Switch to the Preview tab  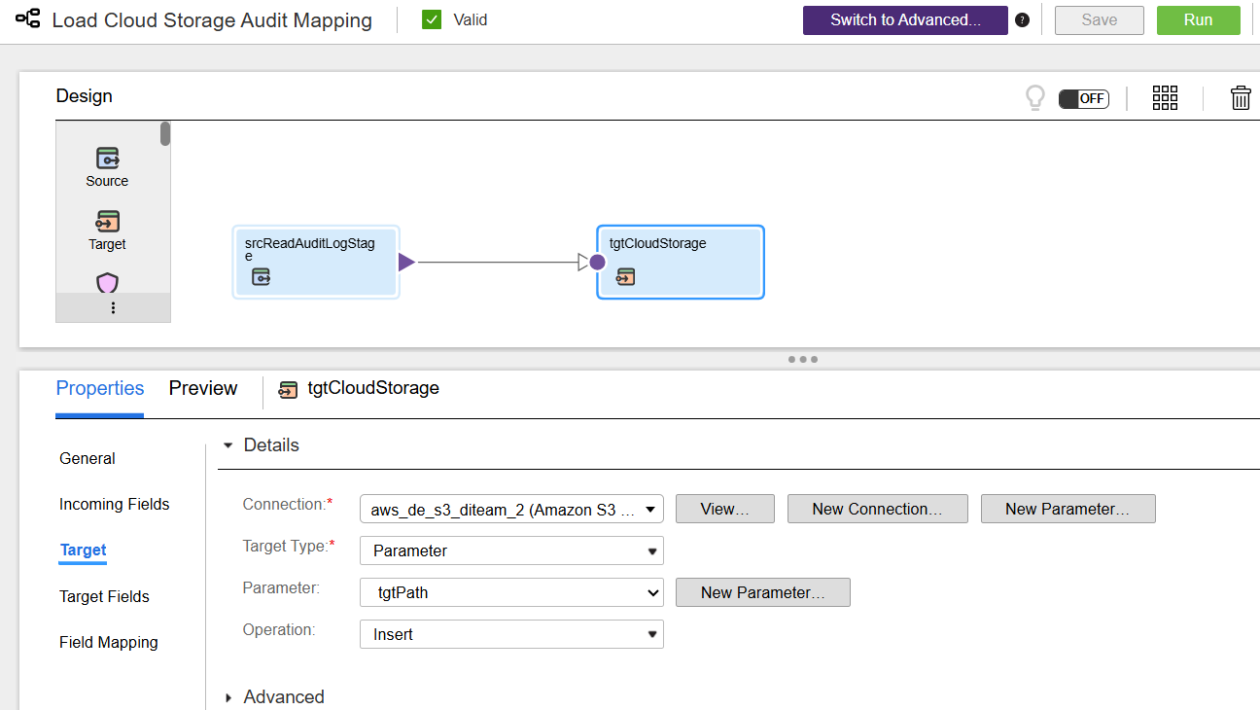203,388
